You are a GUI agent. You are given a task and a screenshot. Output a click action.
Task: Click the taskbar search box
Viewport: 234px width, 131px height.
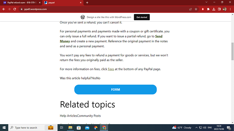click(33, 128)
